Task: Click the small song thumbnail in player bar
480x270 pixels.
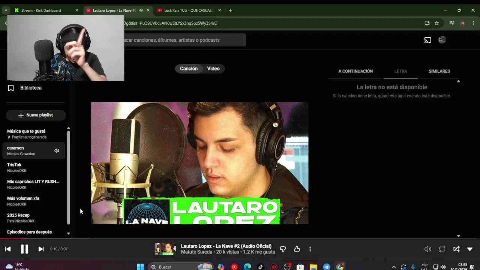Action: [165, 249]
